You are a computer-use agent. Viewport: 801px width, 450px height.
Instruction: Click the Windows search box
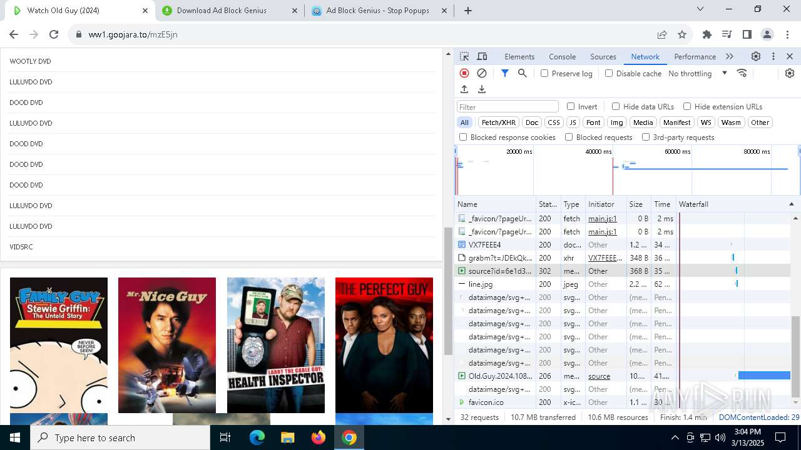coord(120,437)
